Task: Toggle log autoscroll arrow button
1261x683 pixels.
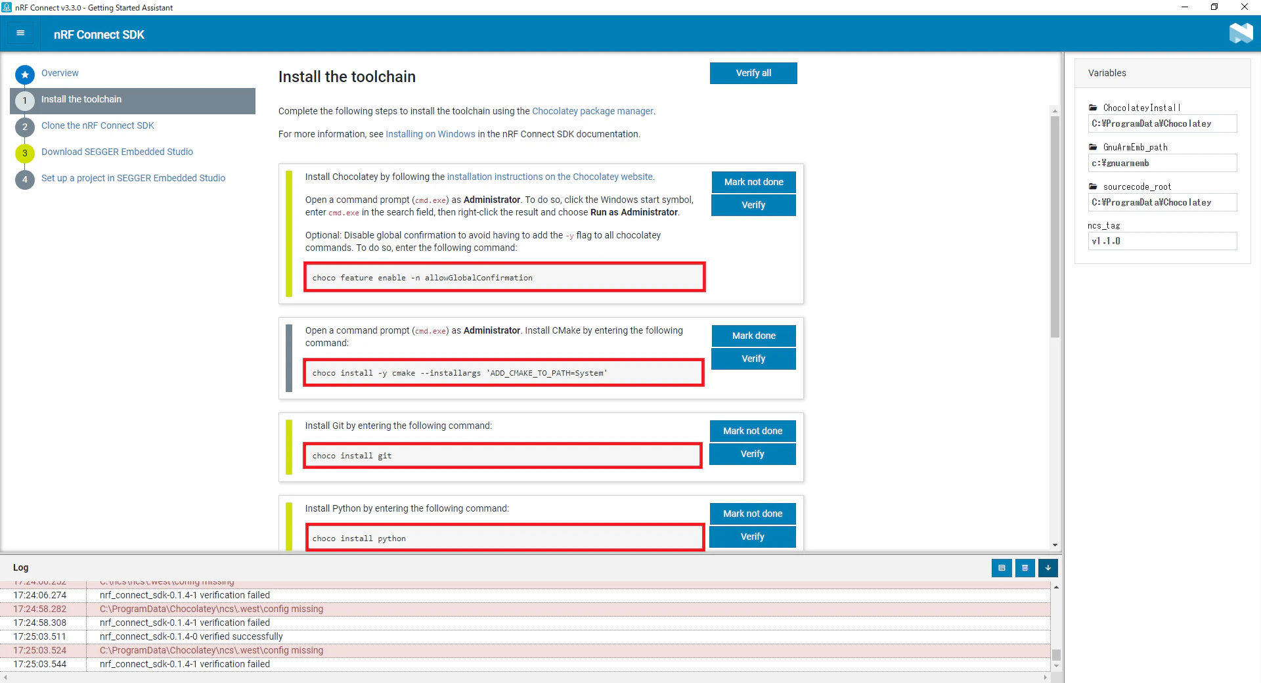Action: (x=1048, y=568)
